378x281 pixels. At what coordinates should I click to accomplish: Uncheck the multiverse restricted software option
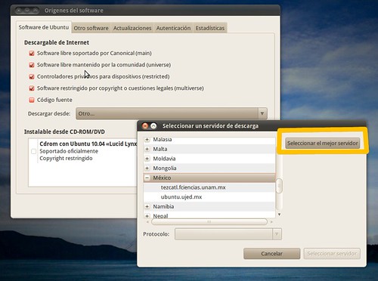pos(32,88)
